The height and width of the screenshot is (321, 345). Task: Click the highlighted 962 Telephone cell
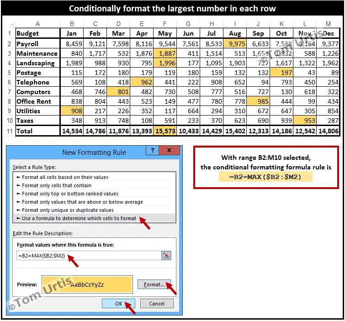tap(142, 82)
